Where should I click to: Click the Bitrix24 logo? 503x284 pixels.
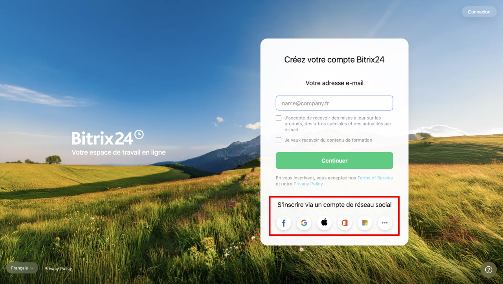pos(108,138)
